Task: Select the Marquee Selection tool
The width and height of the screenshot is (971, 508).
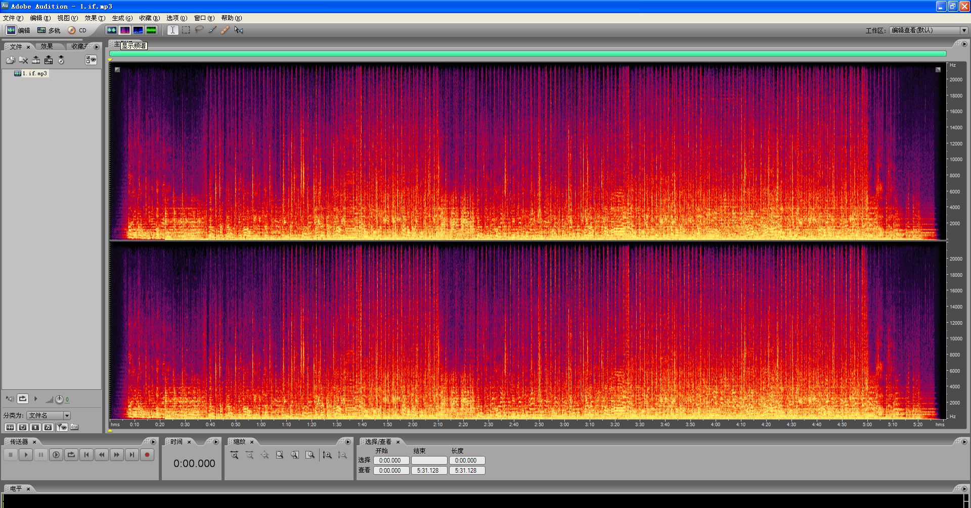Action: [186, 30]
